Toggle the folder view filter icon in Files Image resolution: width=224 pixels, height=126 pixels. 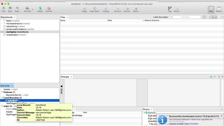tap(204, 17)
